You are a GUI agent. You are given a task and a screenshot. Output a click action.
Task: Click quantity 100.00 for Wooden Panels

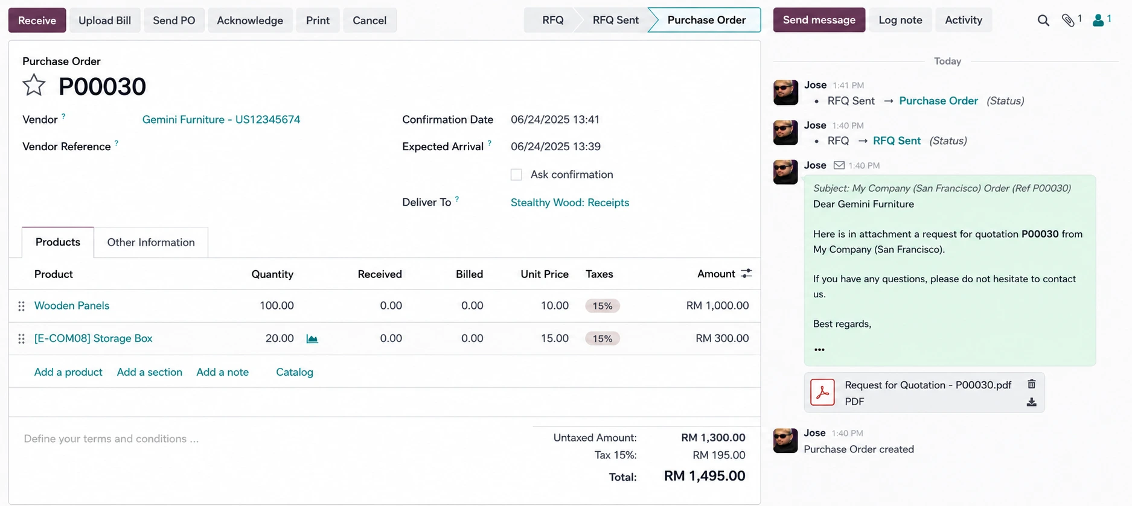coord(277,306)
